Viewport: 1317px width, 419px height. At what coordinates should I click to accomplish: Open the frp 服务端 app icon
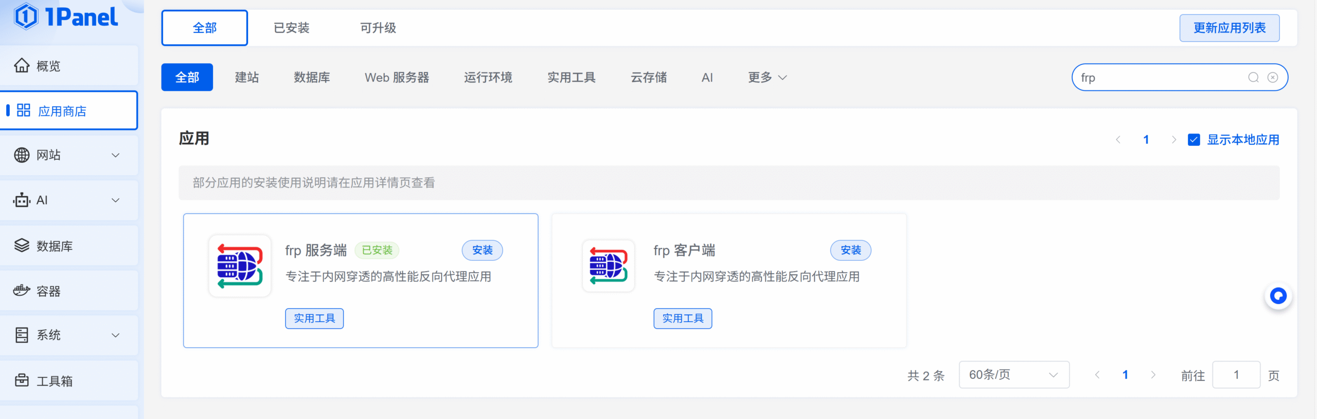coord(240,266)
